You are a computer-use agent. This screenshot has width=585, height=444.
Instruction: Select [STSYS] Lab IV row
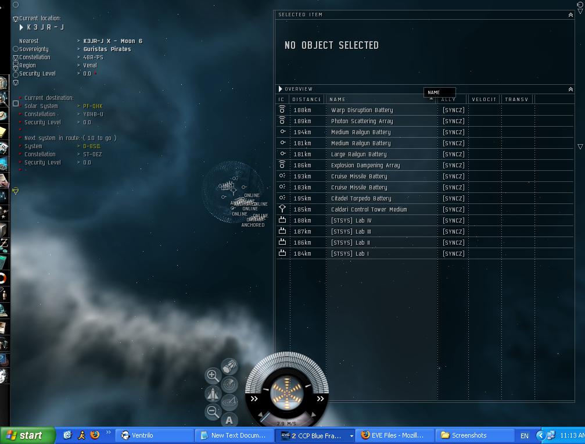pyautogui.click(x=425, y=220)
